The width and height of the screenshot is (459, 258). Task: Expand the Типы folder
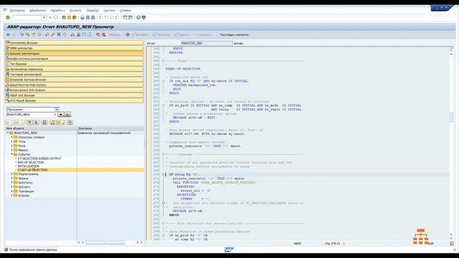12,141
